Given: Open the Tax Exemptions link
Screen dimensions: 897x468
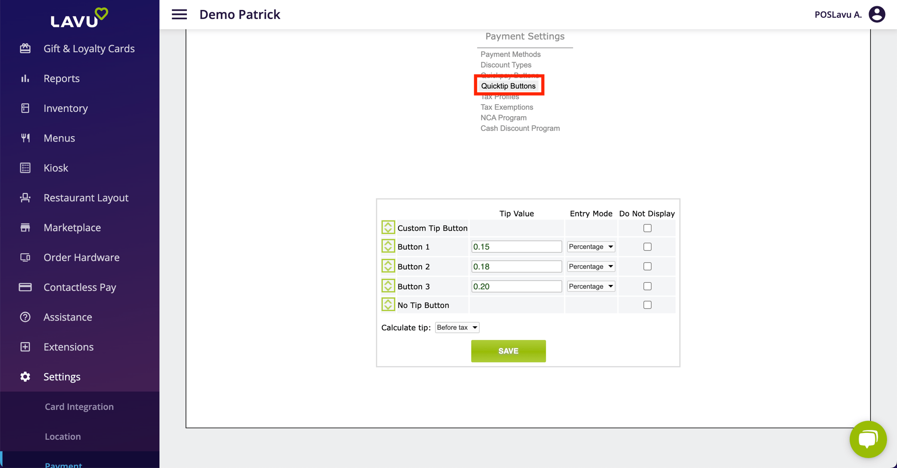Looking at the screenshot, I should 507,107.
